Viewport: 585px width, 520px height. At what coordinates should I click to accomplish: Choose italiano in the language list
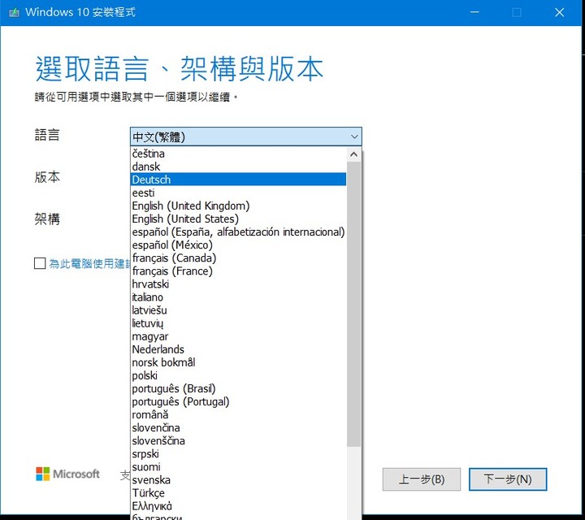tap(239, 297)
